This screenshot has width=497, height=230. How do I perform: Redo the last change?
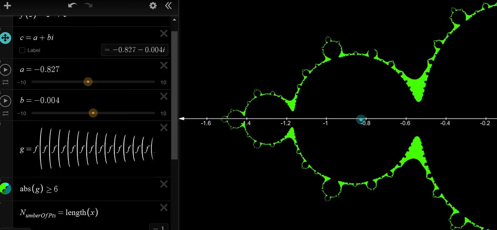[88, 5]
